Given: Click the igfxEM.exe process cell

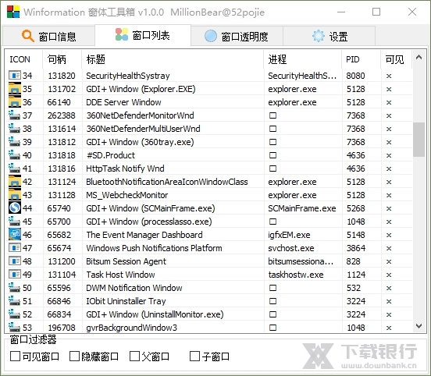Looking at the screenshot, I should click(289, 235).
